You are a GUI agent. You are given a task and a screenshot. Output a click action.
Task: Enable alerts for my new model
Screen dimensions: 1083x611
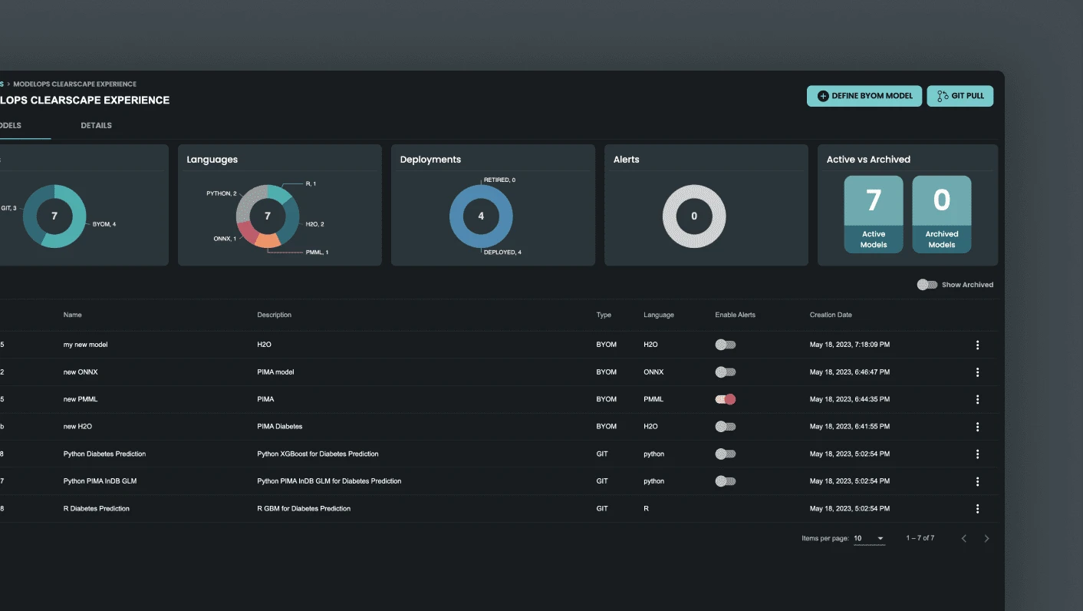[x=726, y=345]
